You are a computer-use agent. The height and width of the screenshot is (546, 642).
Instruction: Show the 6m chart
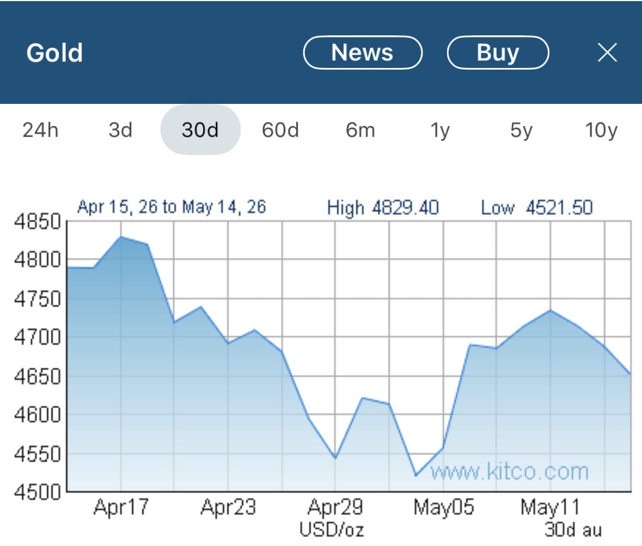(360, 130)
